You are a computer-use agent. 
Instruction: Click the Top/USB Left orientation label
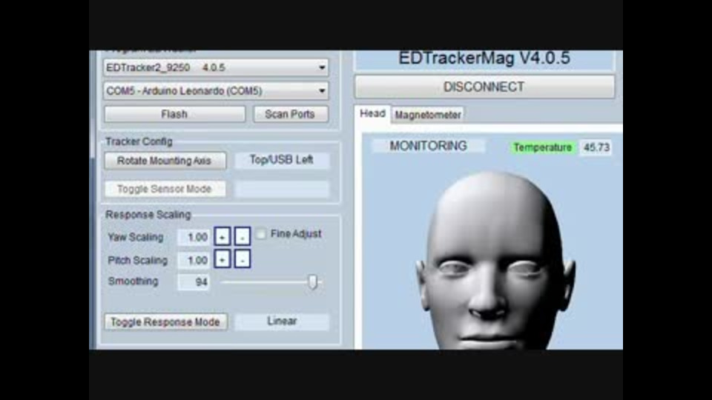(282, 160)
